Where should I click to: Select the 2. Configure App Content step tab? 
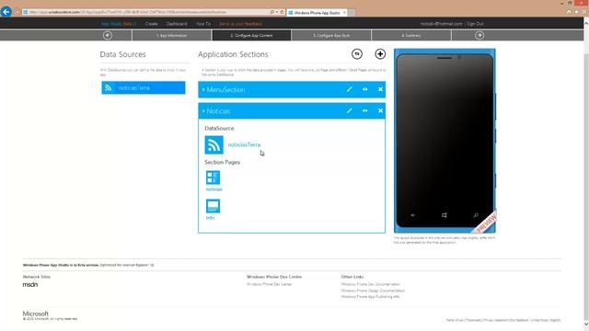coord(251,35)
